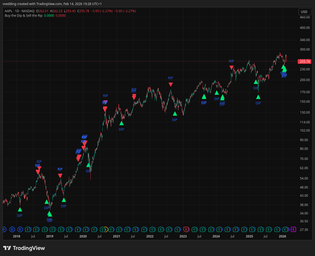Click the red earnings E icon above 2023
This screenshot has height=256, width=315.
pyautogui.click(x=186, y=229)
